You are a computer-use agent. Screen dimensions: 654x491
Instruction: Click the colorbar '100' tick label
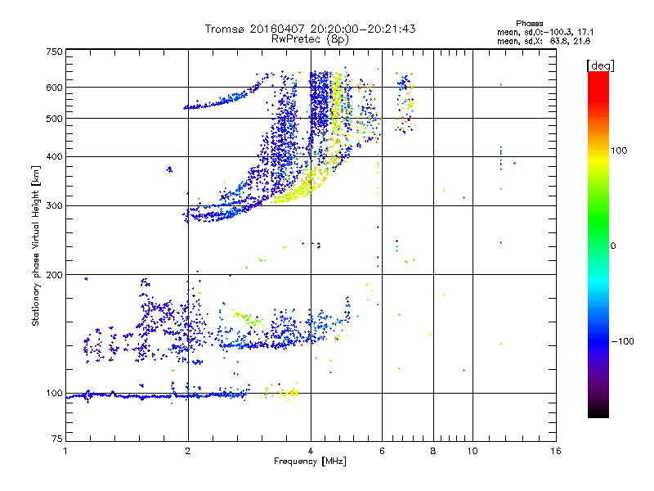619,151
